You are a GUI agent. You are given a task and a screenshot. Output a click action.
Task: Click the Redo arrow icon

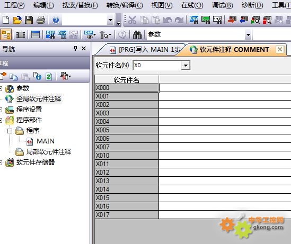pos(179,20)
